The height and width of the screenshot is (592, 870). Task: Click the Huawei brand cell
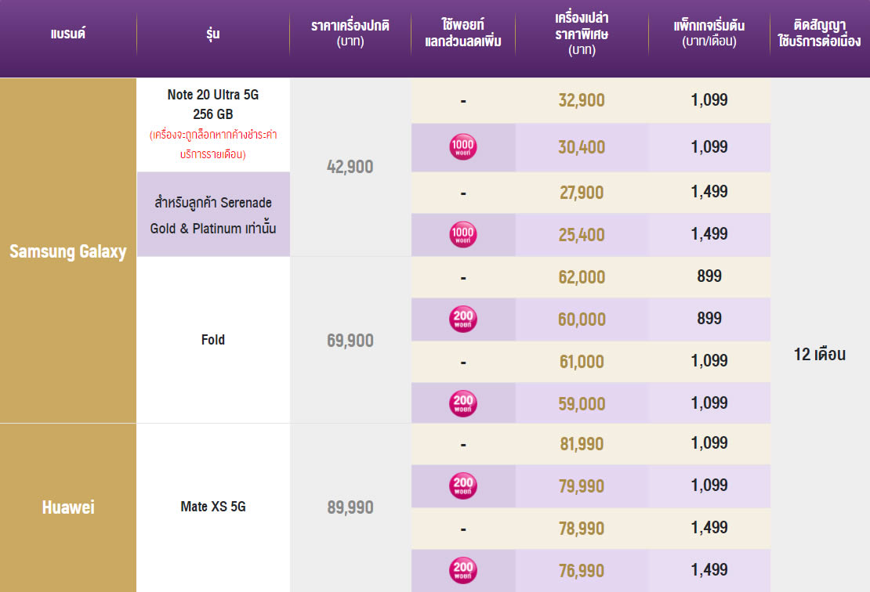click(68, 507)
